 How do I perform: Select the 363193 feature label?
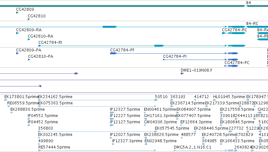178,97
